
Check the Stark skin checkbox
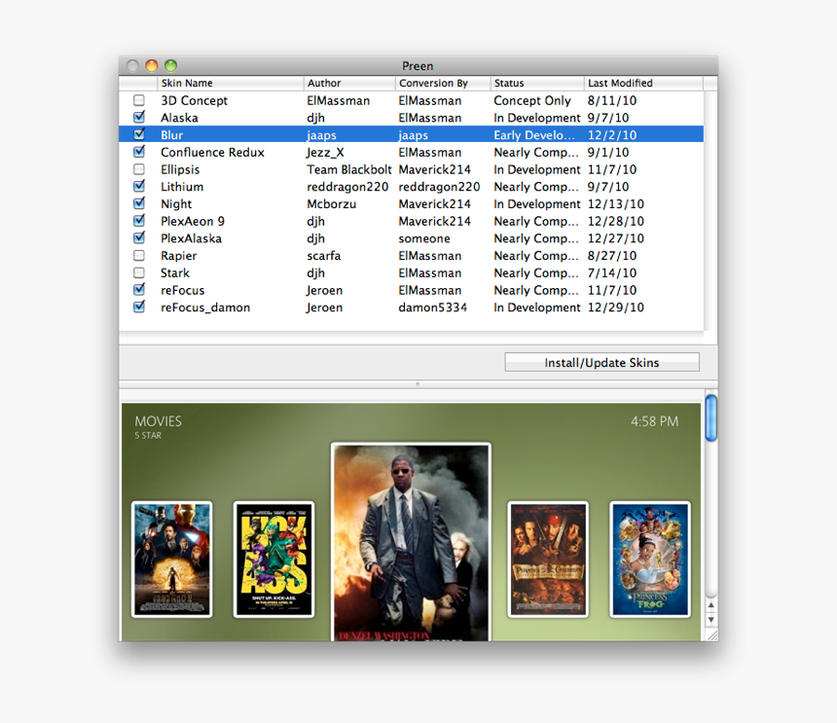coord(139,272)
